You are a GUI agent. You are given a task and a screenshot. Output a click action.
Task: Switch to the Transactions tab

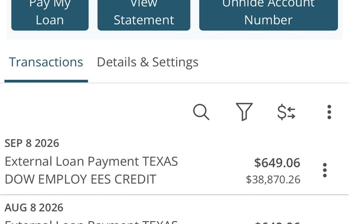[46, 62]
